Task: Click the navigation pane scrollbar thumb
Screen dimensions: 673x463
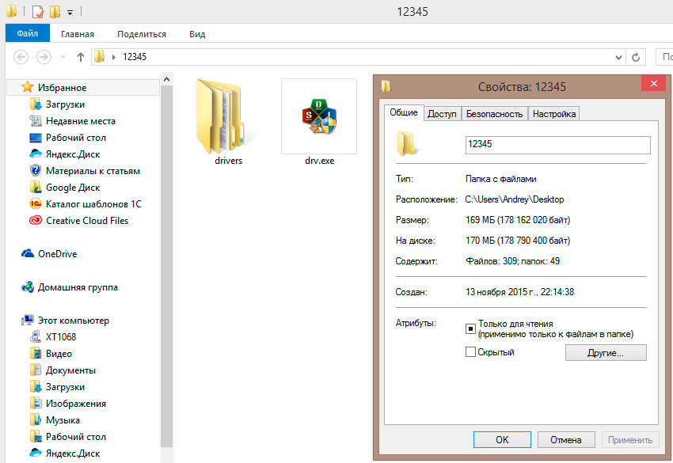Action: point(166,266)
